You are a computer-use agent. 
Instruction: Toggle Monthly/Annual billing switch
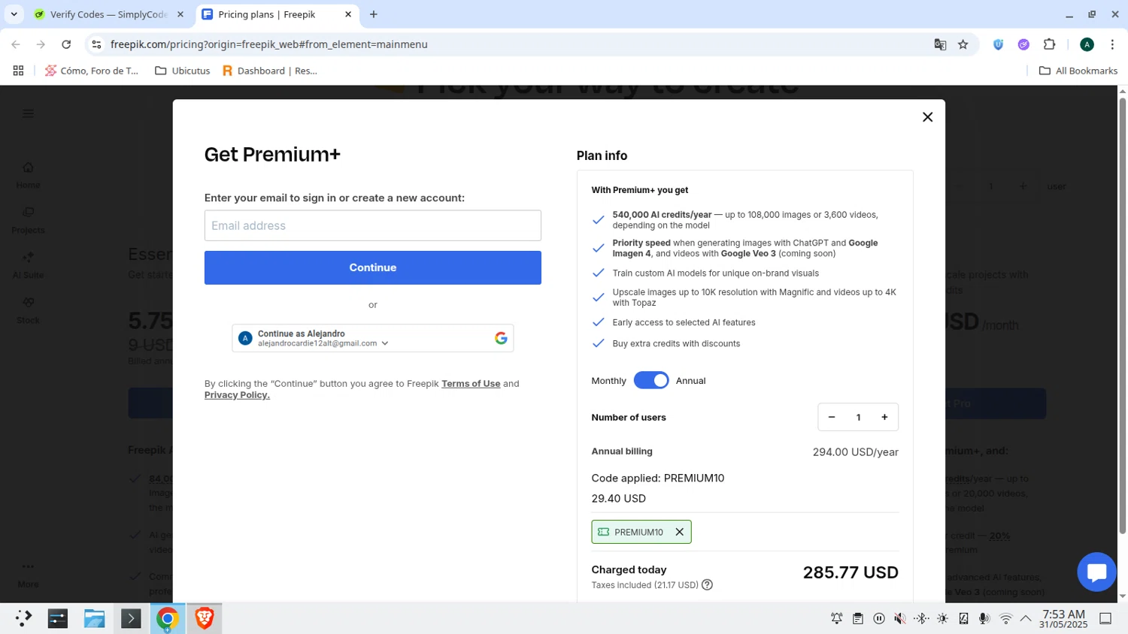point(650,381)
